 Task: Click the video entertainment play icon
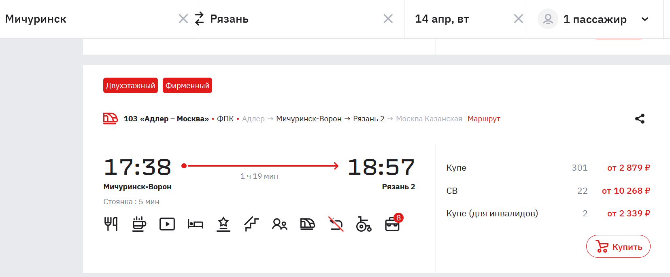tap(167, 224)
